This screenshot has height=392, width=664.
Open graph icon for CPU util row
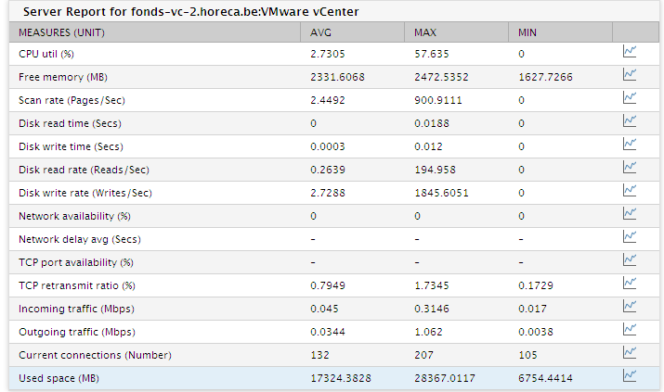(630, 52)
